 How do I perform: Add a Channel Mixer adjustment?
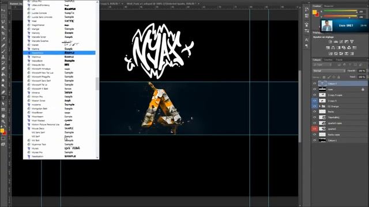point(349,48)
